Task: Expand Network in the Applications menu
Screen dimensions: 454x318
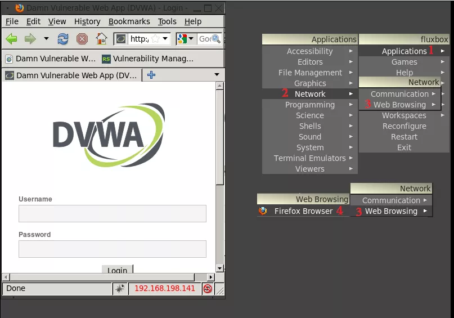Action: tap(310, 94)
